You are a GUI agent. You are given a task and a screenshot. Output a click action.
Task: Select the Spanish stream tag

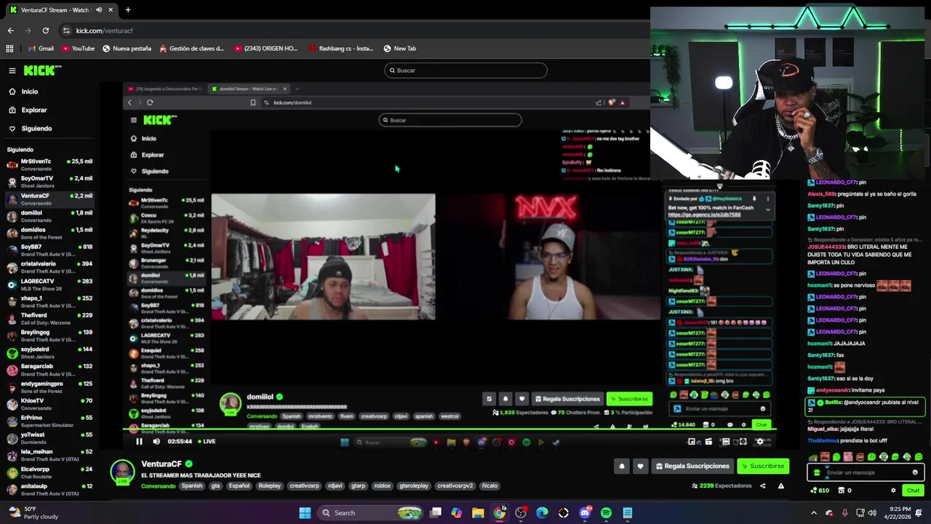click(x=192, y=486)
